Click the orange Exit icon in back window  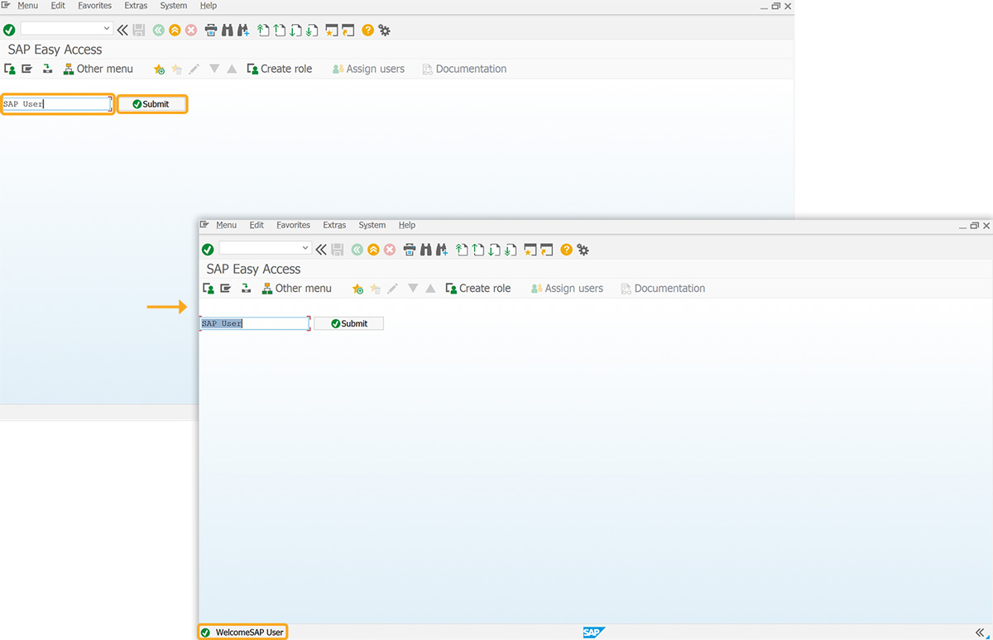pos(175,30)
